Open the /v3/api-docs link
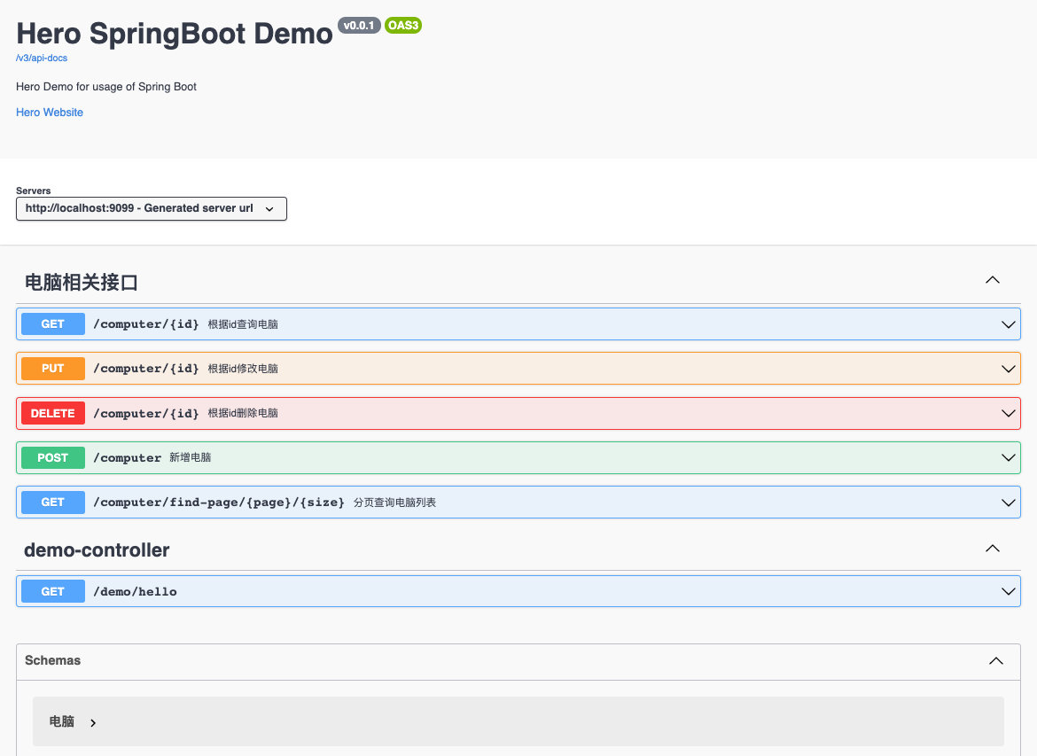This screenshot has width=1037, height=756. pos(42,58)
